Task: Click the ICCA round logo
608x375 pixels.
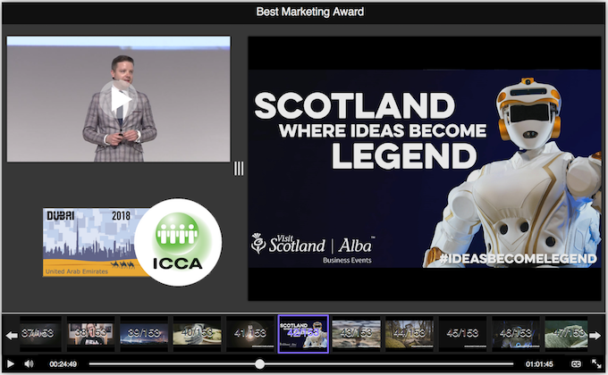Action: coord(178,243)
